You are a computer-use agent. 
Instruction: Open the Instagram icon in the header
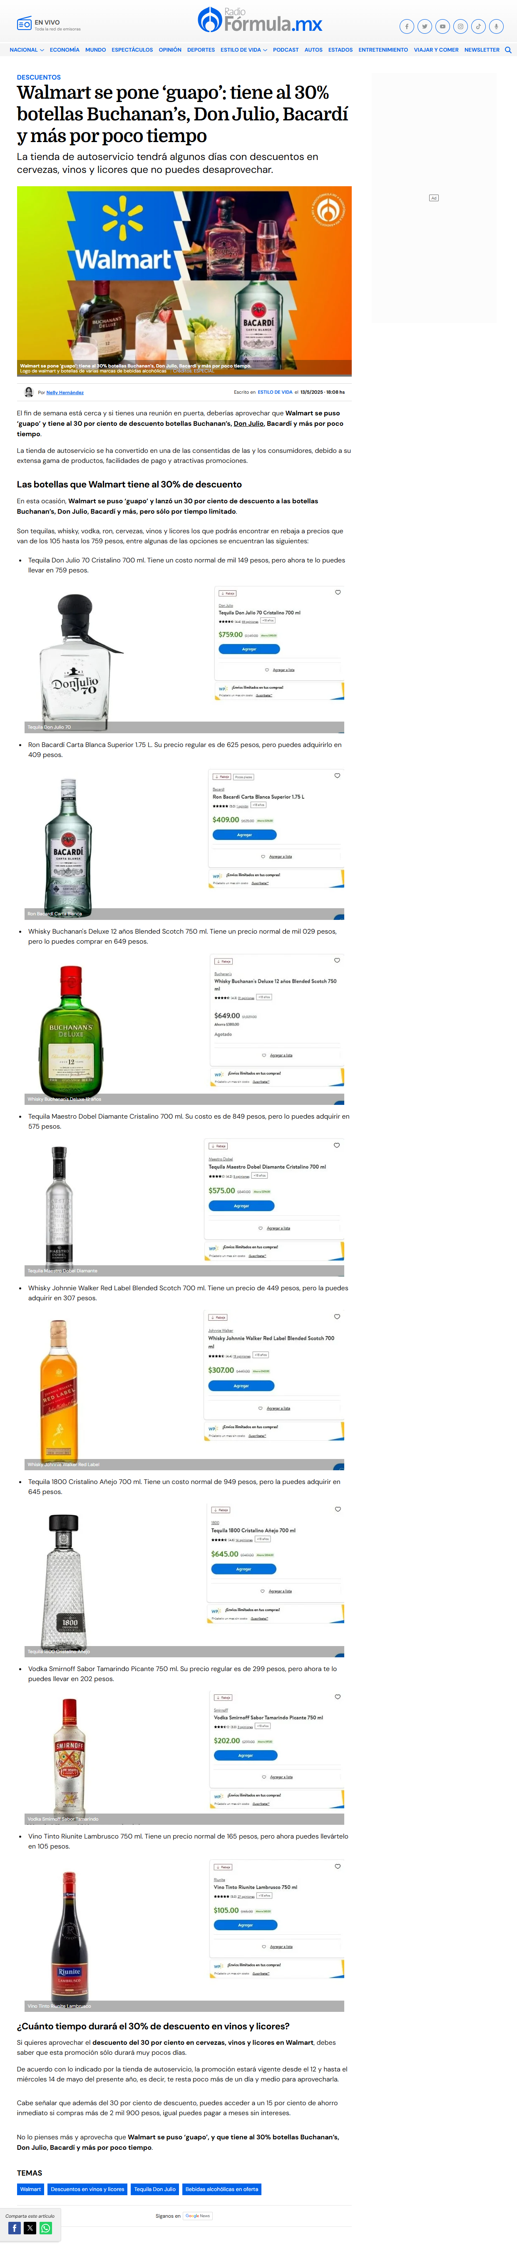[x=460, y=26]
